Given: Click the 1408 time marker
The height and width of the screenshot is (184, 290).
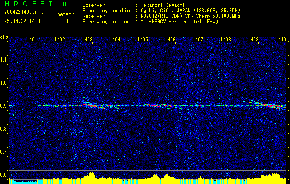Looking at the screenshot, I should coord(225,39).
